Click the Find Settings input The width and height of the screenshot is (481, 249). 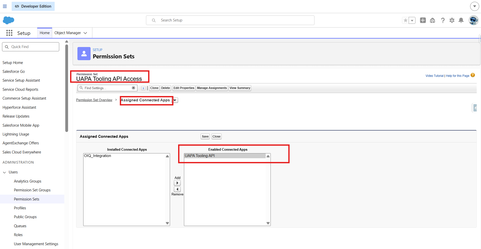[x=107, y=88]
